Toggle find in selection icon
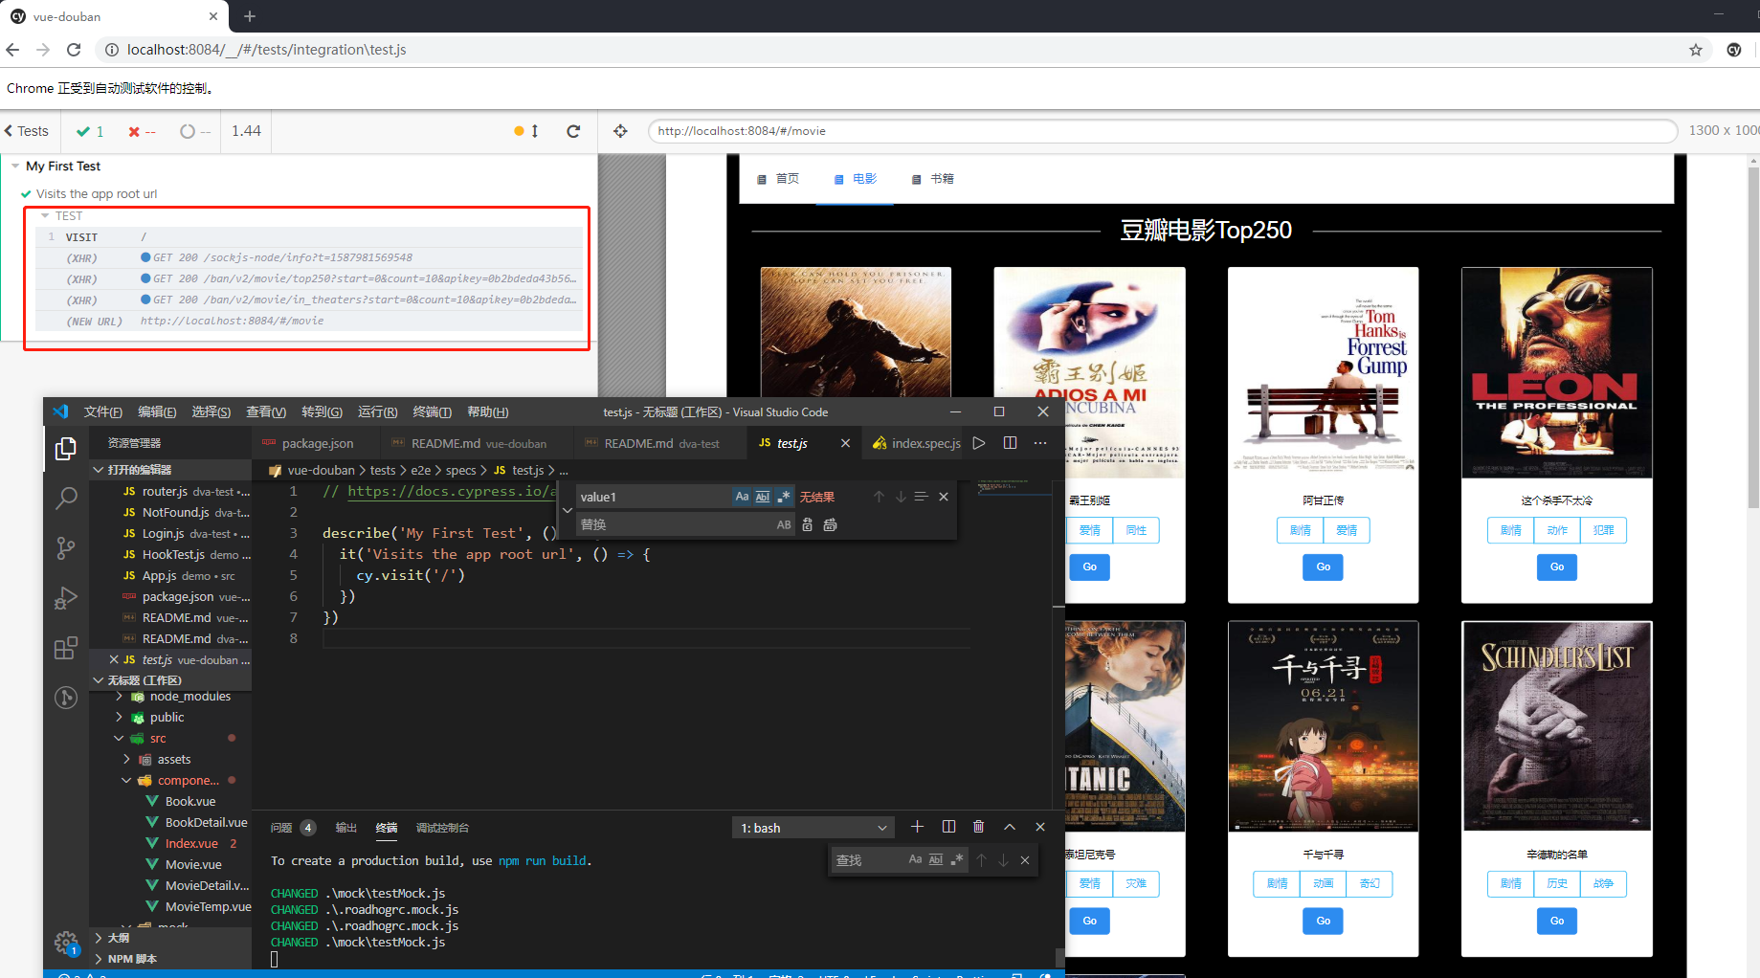The width and height of the screenshot is (1760, 978). click(x=922, y=497)
